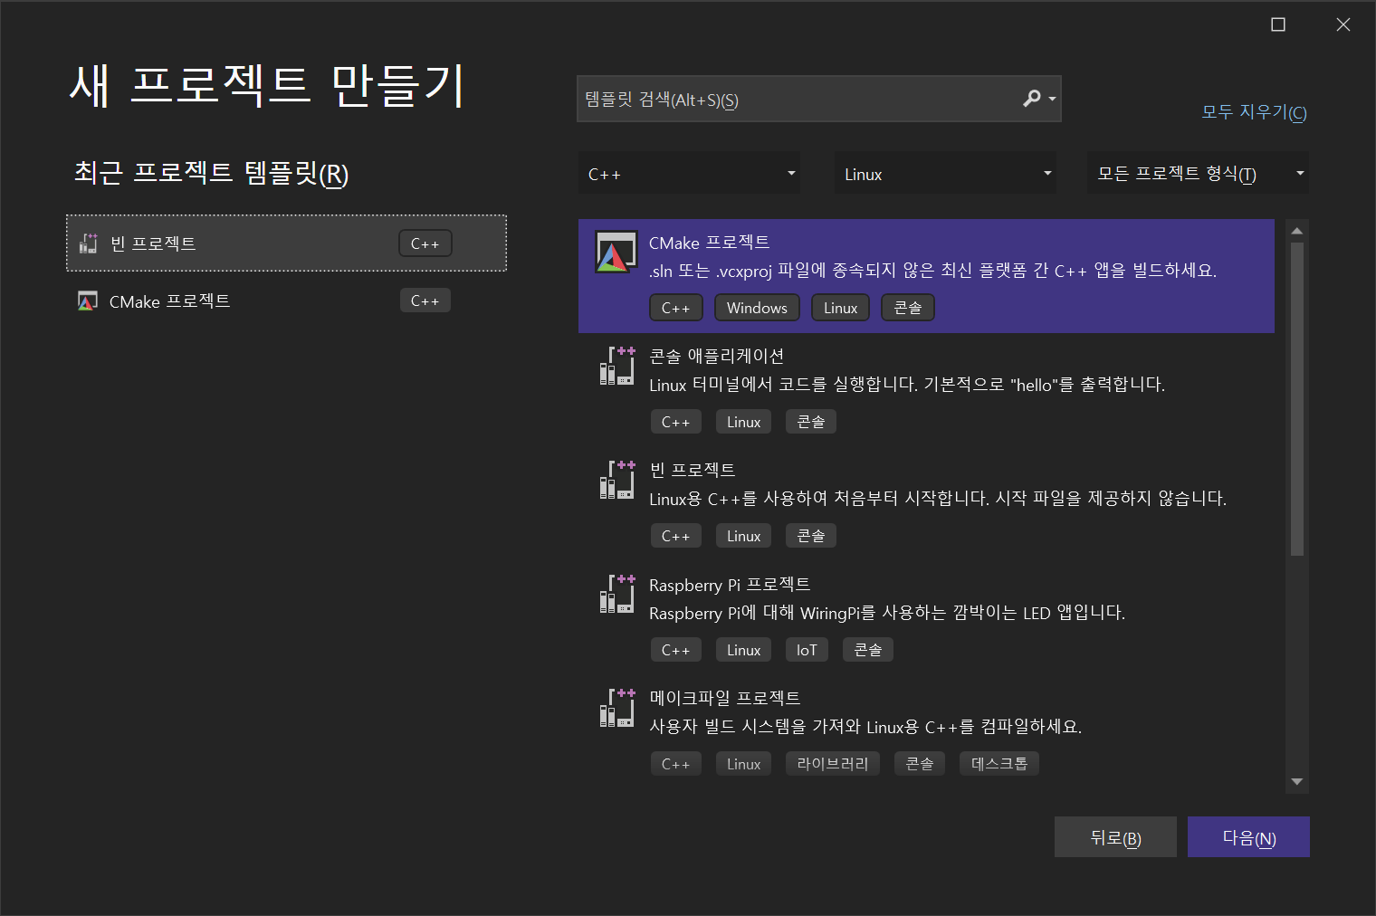Select the 메이크파일 프로젝트 template title
Viewport: 1376px width, 916px height.
[724, 699]
